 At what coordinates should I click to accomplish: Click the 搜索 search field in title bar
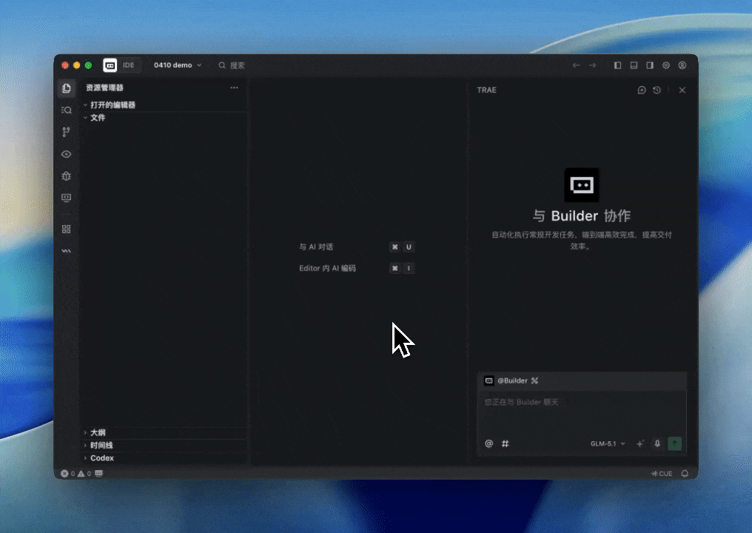232,65
